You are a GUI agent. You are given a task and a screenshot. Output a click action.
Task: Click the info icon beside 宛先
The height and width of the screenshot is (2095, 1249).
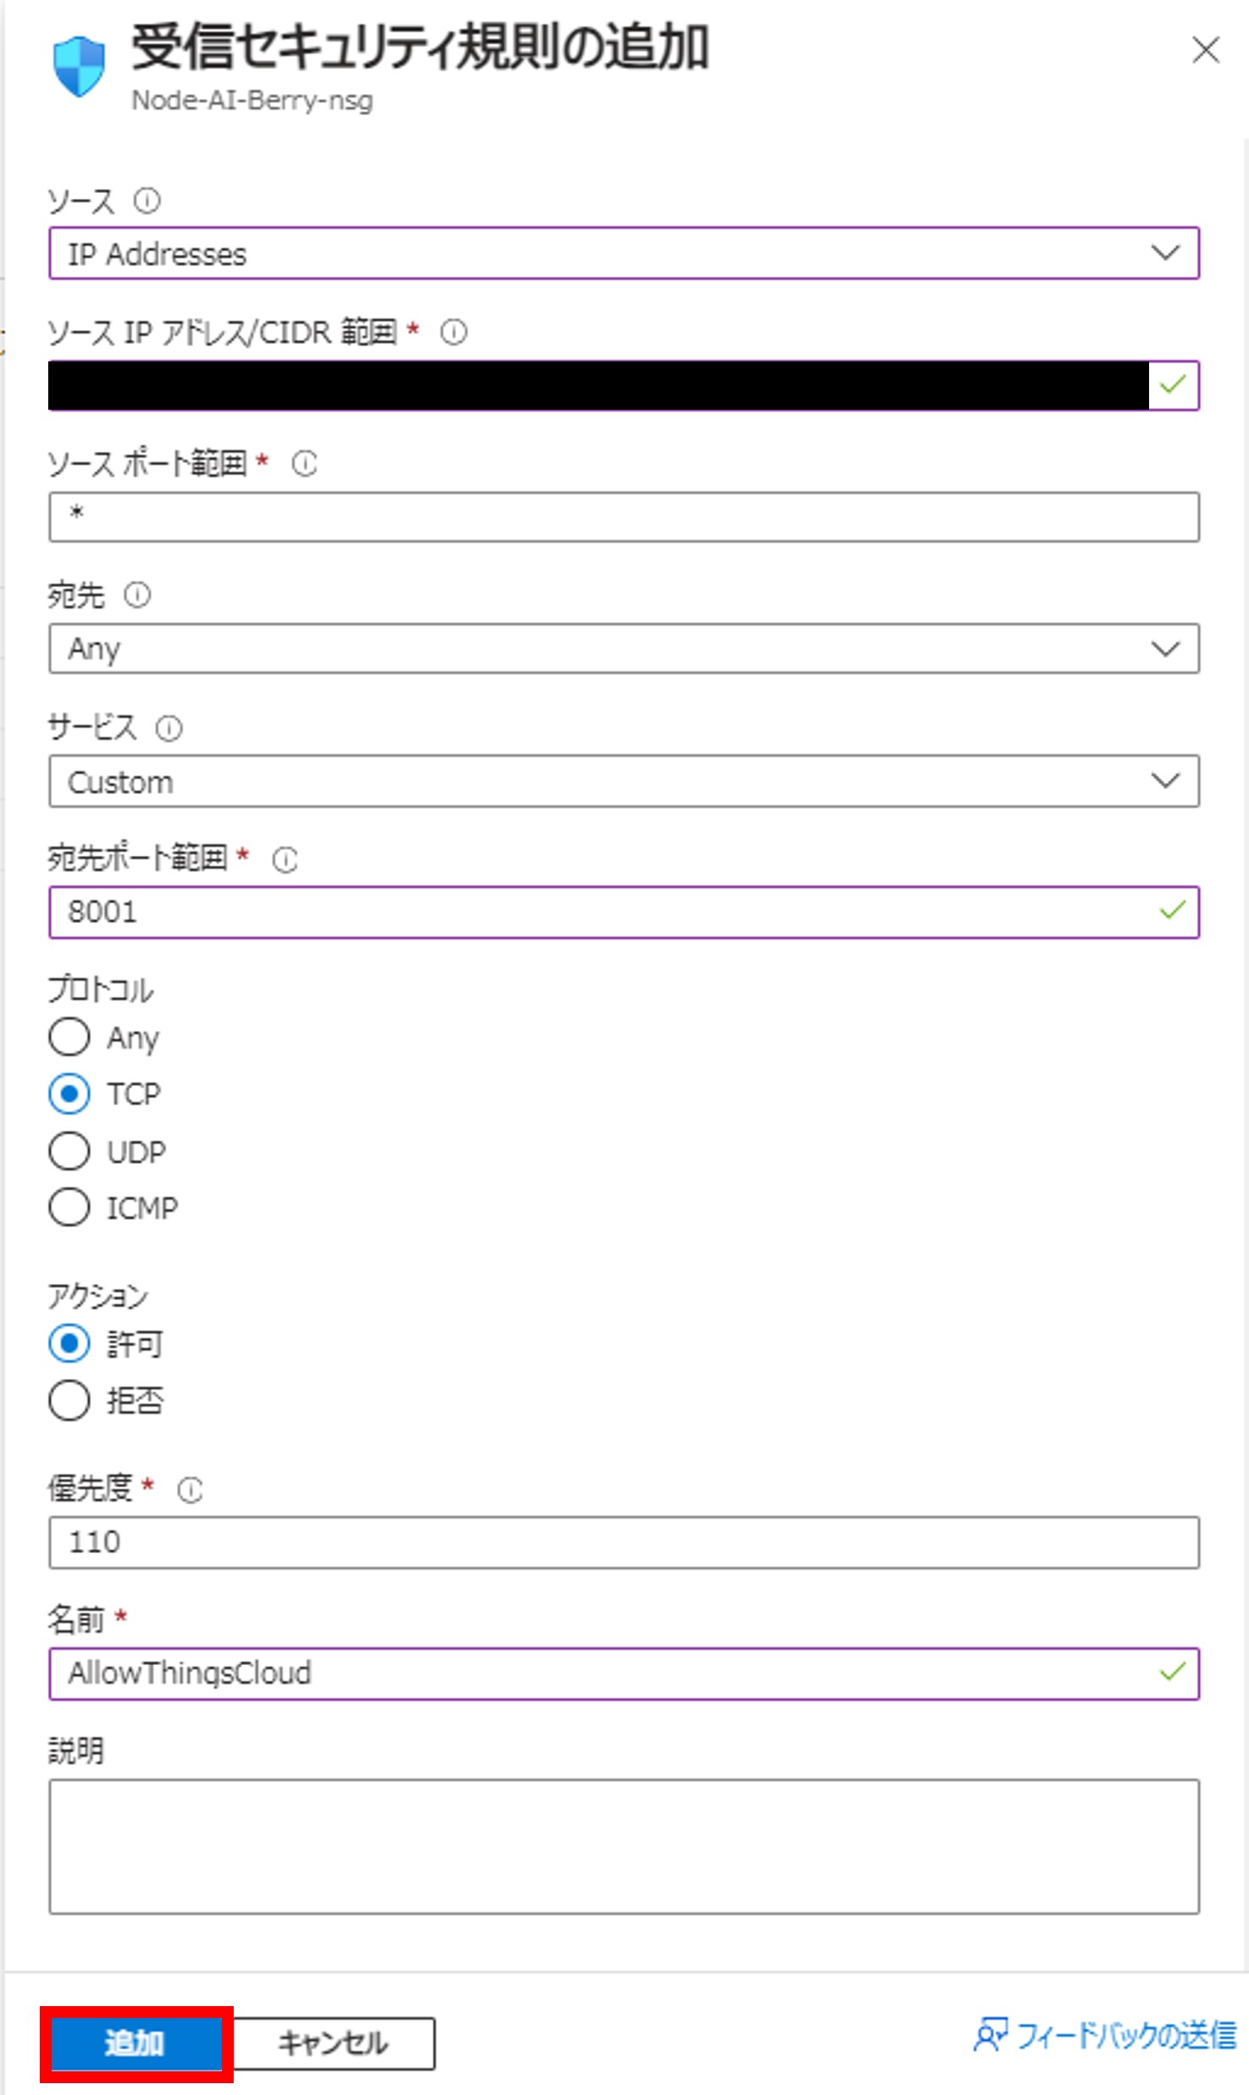click(x=137, y=595)
